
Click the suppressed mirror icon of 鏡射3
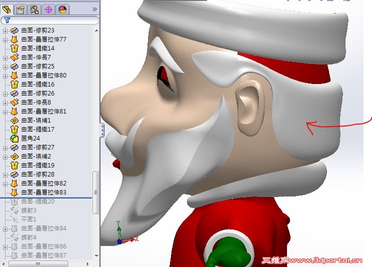[x=14, y=210]
